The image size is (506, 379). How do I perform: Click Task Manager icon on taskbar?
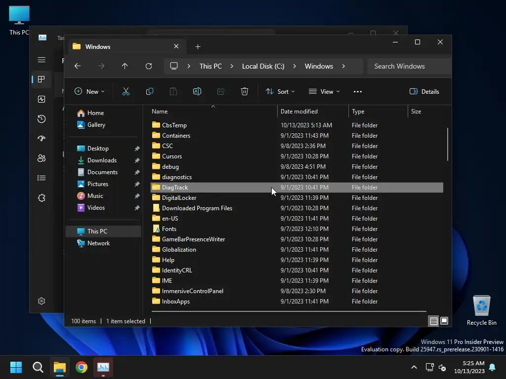[103, 367]
